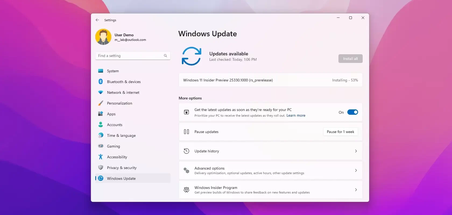Click the Advanced options gears icon

point(186,170)
